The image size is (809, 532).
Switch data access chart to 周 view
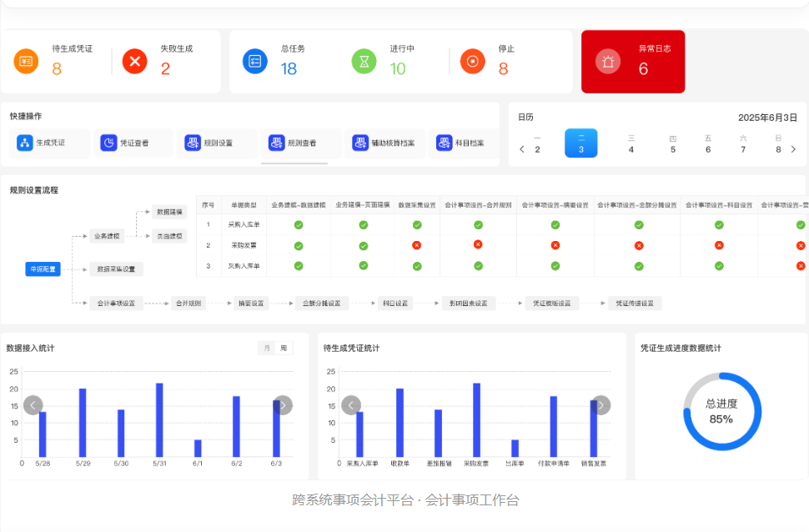click(x=284, y=349)
